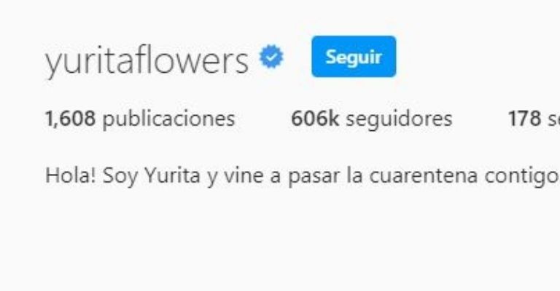Click the name Yurita in bio
Image resolution: width=560 pixels, height=291 pixels.
click(172, 175)
